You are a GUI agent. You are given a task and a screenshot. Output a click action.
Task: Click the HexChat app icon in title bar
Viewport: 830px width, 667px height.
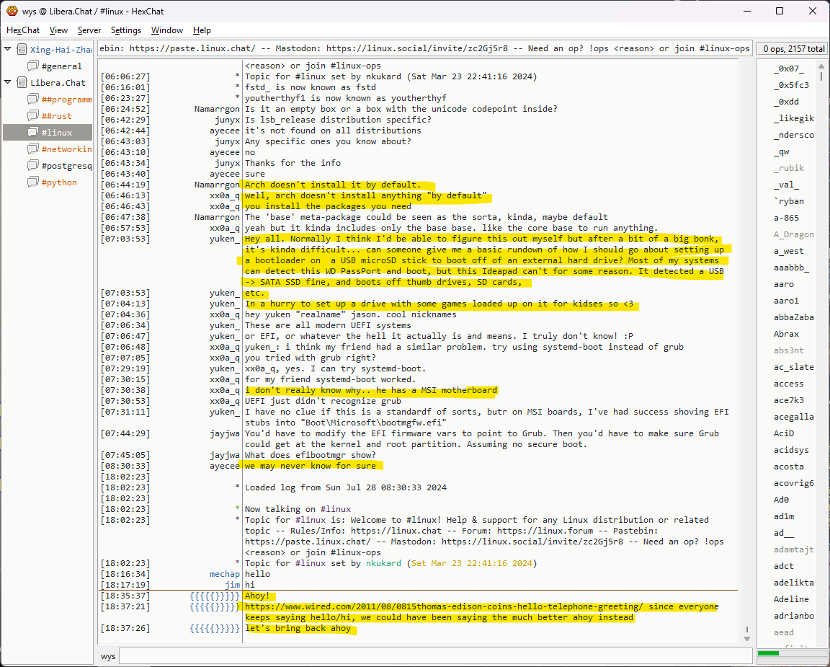(x=12, y=11)
